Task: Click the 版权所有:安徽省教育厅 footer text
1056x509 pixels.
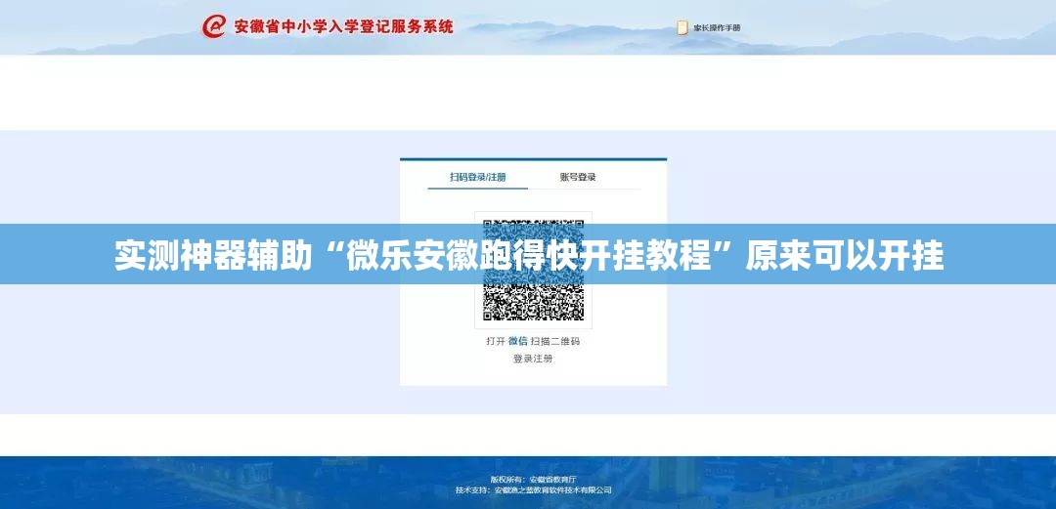Action: click(534, 480)
